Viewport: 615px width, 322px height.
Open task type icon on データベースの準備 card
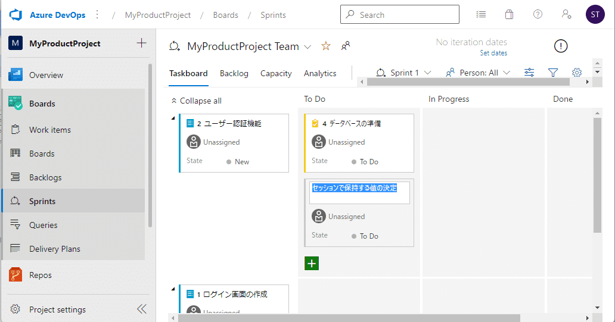click(315, 123)
